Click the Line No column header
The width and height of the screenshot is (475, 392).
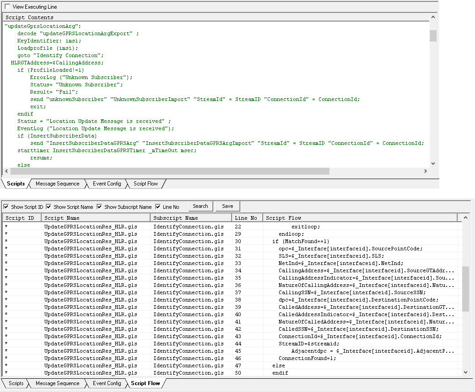[x=248, y=218]
